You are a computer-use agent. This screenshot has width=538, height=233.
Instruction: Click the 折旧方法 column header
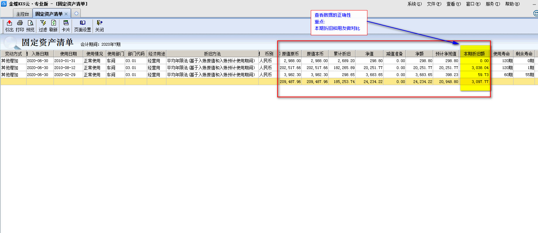212,54
